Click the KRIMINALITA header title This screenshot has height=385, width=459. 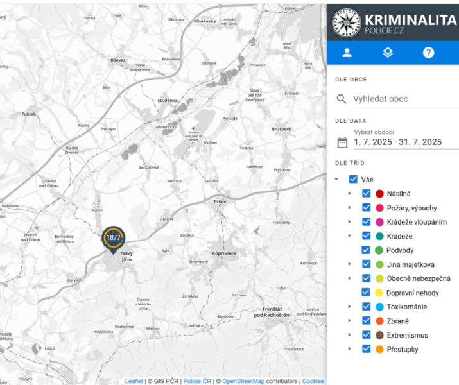[x=410, y=20]
